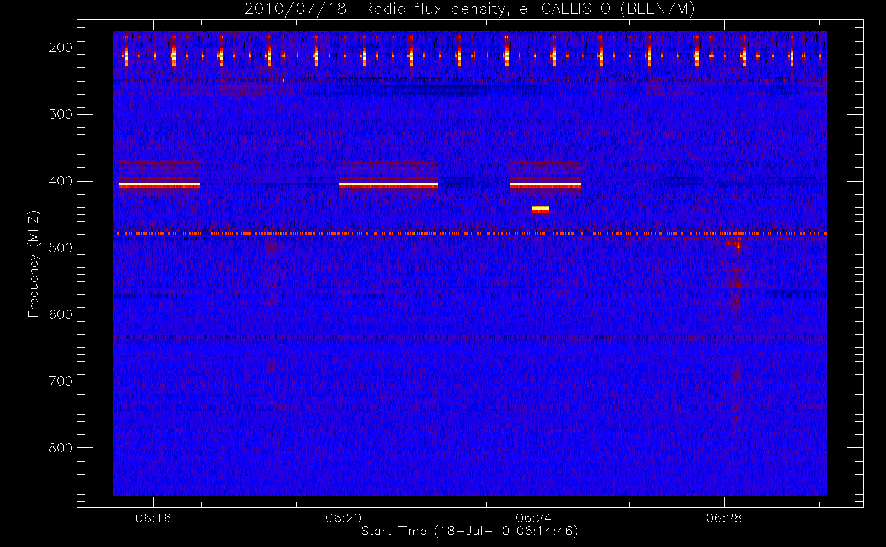The width and height of the screenshot is (886, 547).
Task: Click the time axis label '06:28'
Action: [x=724, y=518]
